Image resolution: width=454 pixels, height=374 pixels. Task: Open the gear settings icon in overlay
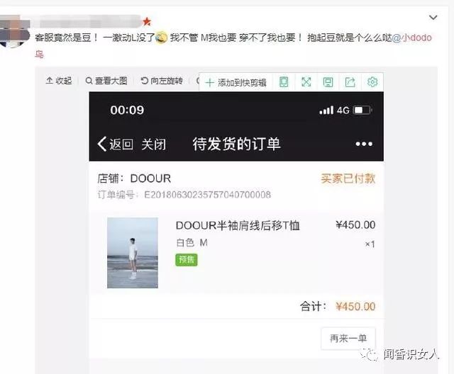pyautogui.click(x=372, y=82)
